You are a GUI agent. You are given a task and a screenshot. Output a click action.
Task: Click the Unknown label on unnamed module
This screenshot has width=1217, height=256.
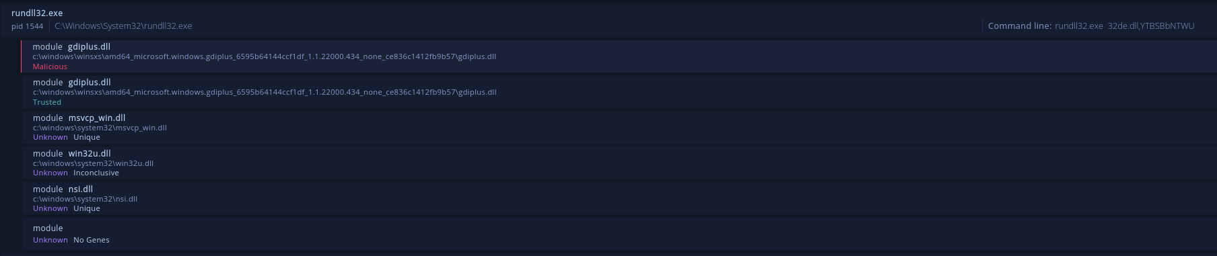[50, 240]
